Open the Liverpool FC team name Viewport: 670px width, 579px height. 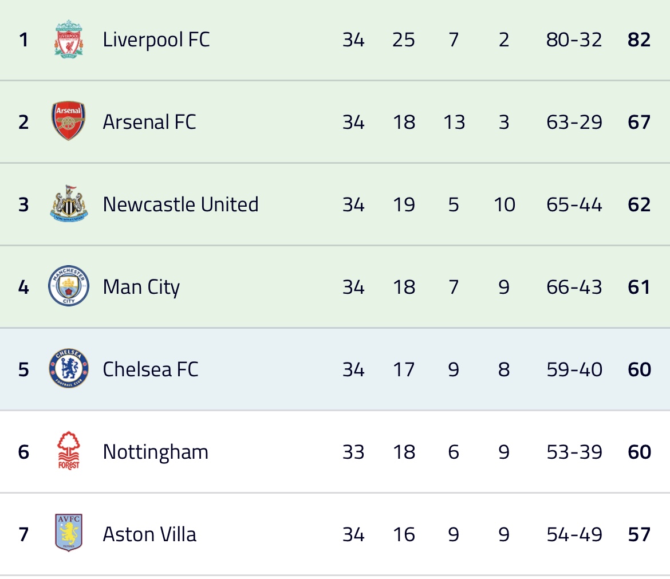click(156, 40)
